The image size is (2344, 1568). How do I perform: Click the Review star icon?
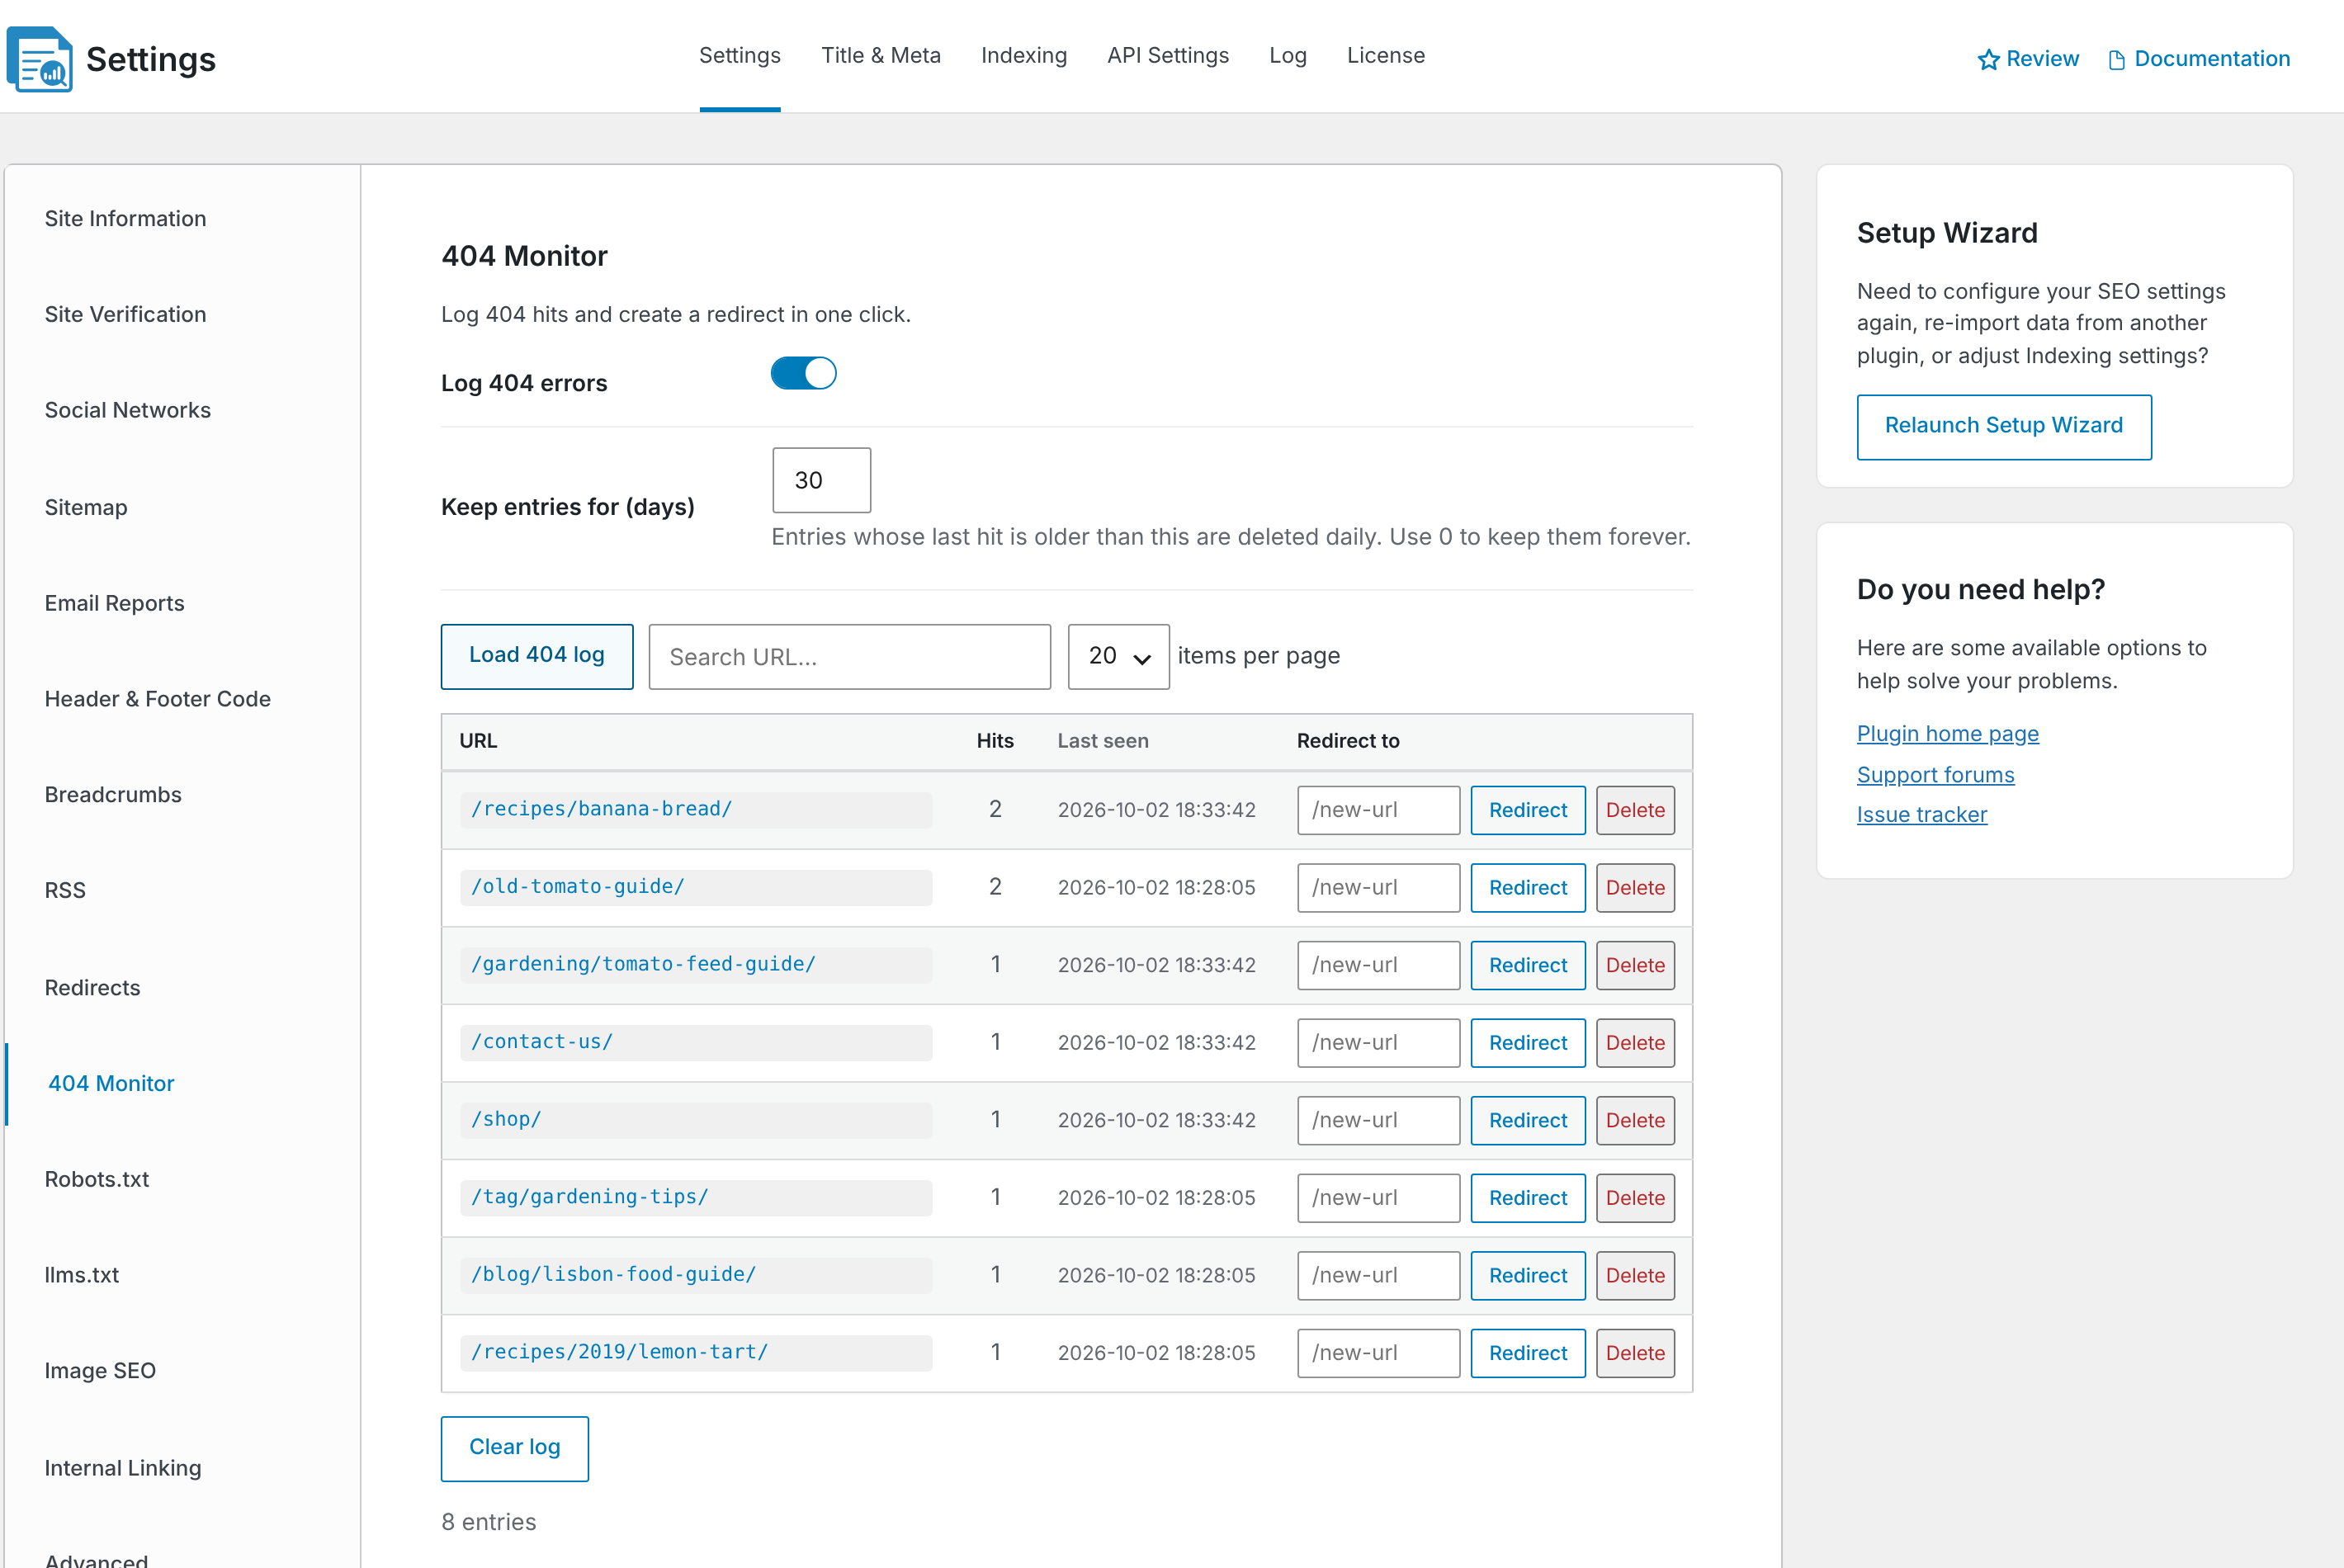tap(1988, 60)
